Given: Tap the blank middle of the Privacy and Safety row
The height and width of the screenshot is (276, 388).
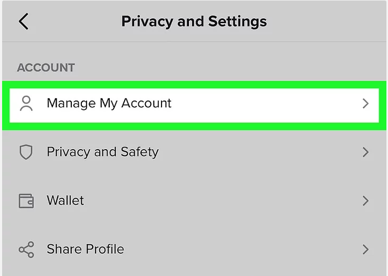Looking at the screenshot, I should [x=260, y=152].
